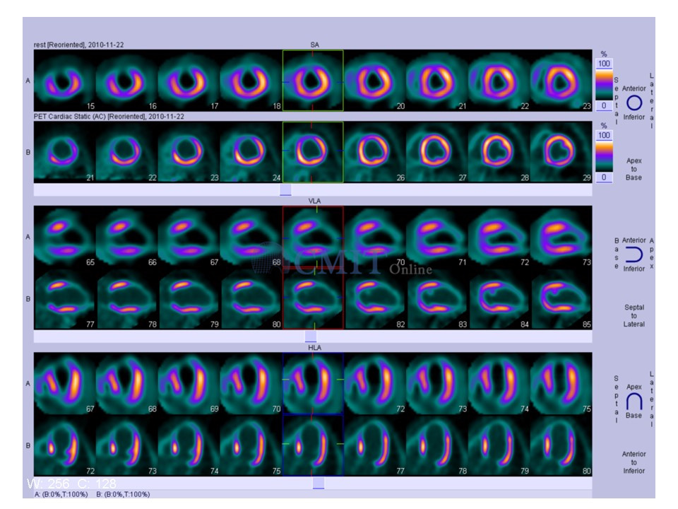Select VLA row B slice 83
The height and width of the screenshot is (509, 678).
[x=437, y=298]
